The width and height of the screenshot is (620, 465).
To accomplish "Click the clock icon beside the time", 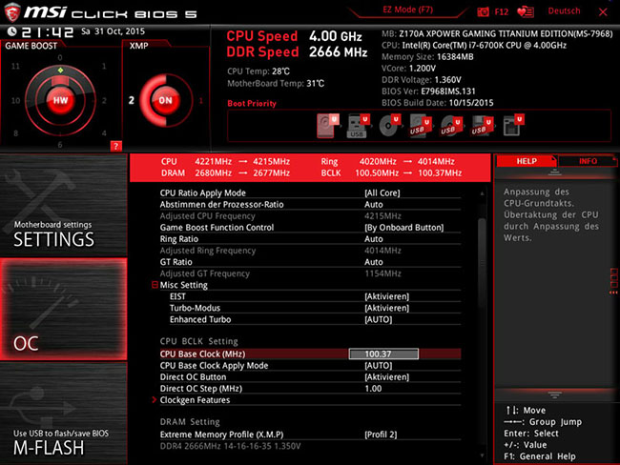I will [11, 31].
